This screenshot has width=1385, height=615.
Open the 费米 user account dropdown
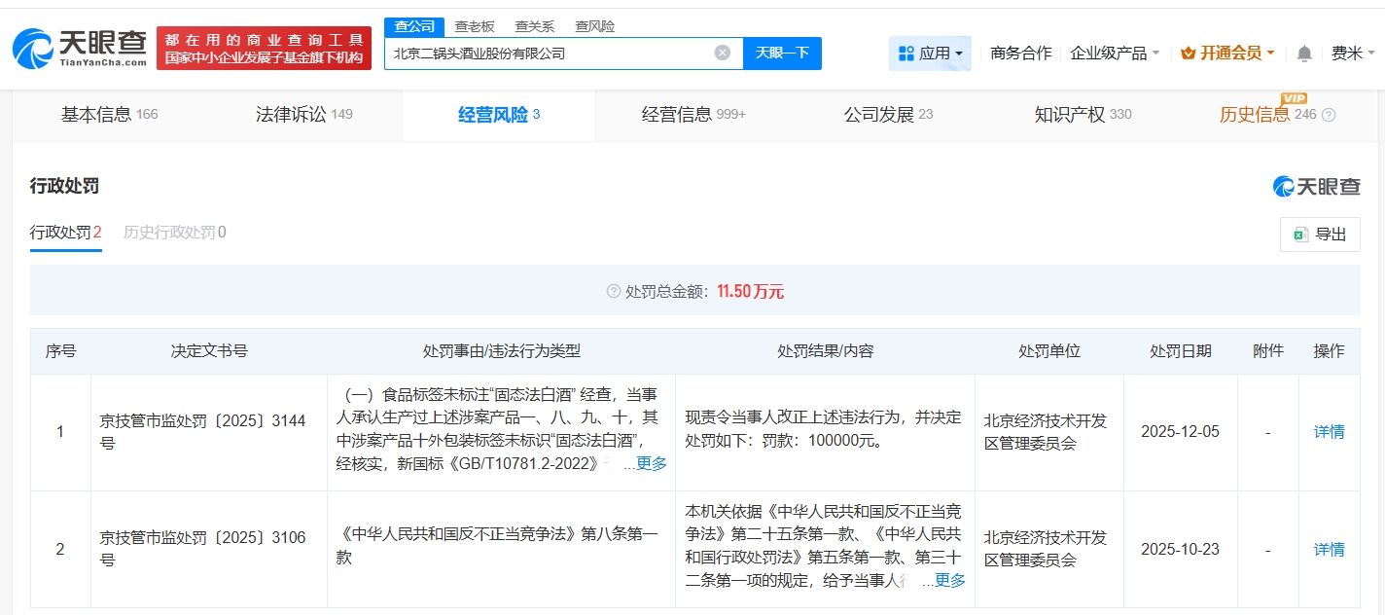[x=1353, y=54]
